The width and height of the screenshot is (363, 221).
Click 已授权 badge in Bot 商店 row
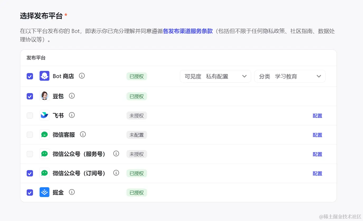coord(137,76)
